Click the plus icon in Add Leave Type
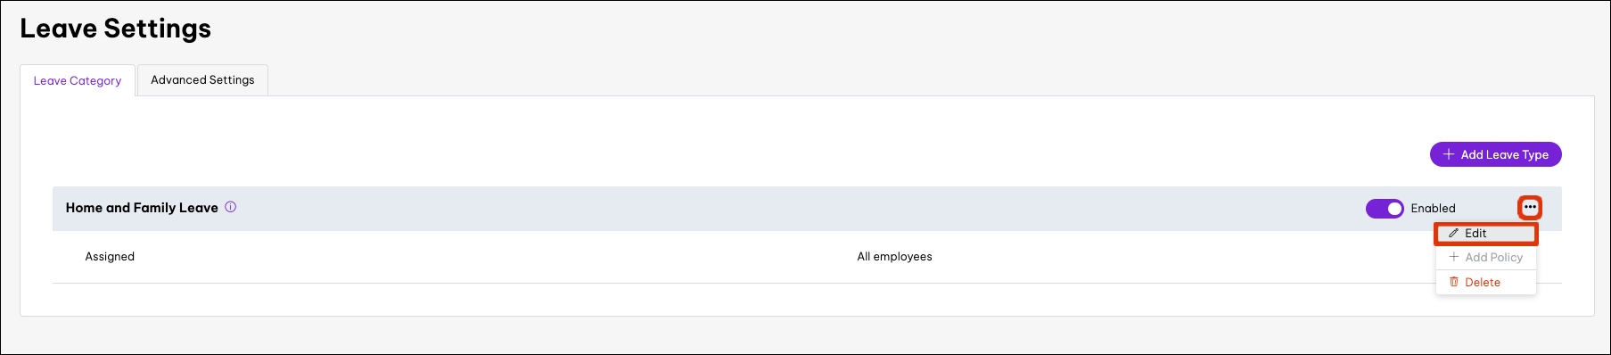Image resolution: width=1611 pixels, height=355 pixels. tap(1449, 154)
